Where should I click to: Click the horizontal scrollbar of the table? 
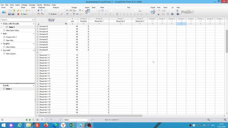point(90,116)
